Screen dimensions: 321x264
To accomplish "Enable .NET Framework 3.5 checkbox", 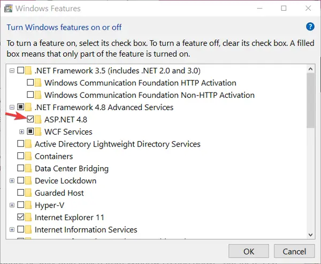I will (x=21, y=70).
